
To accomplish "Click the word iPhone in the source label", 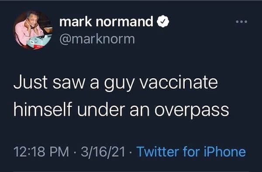I will tap(225, 151).
